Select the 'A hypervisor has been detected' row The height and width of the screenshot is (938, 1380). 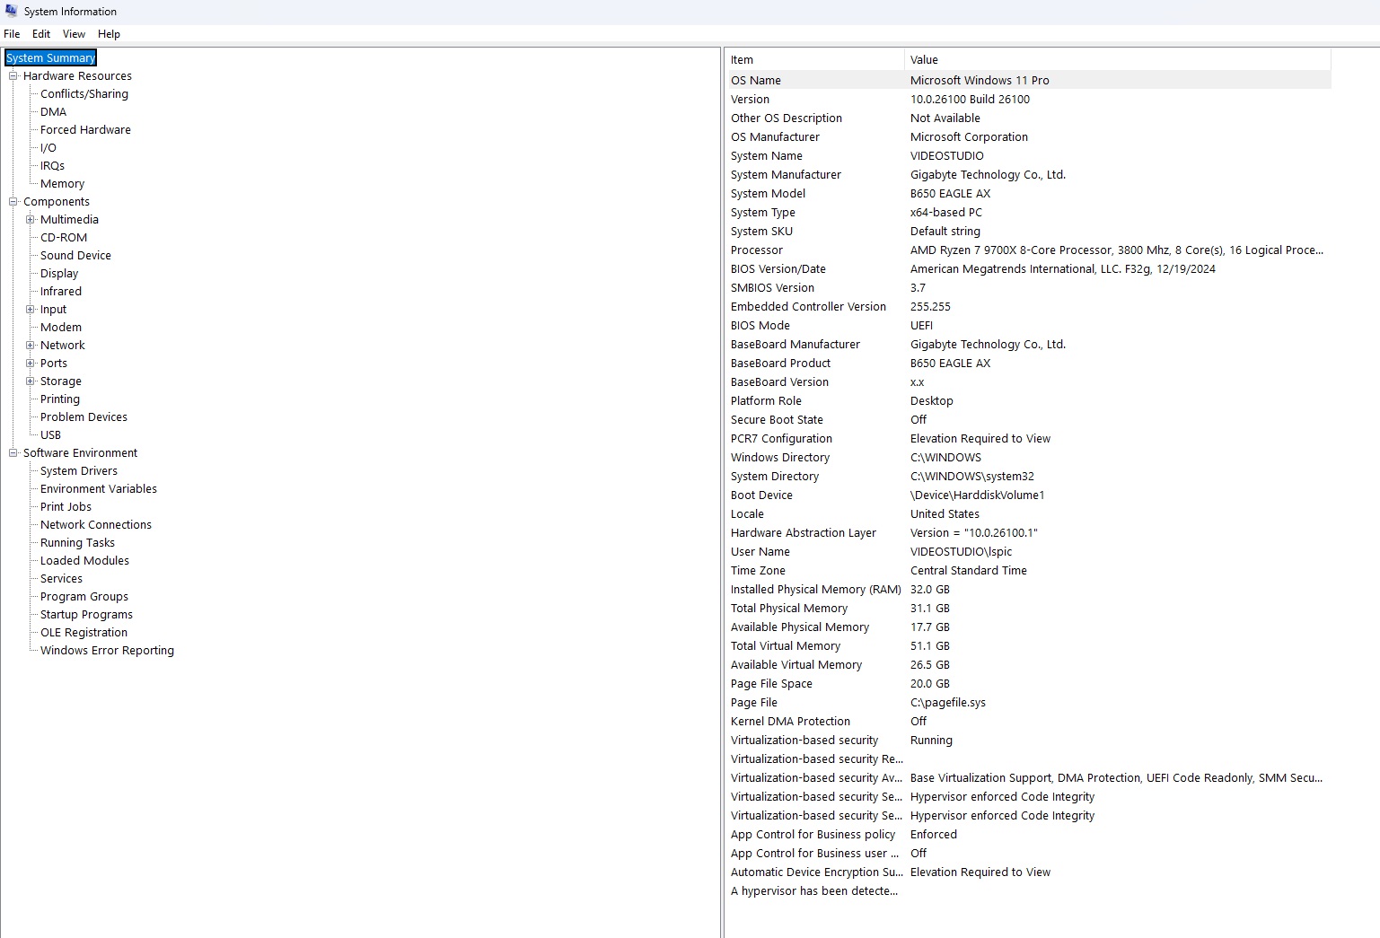1028,891
